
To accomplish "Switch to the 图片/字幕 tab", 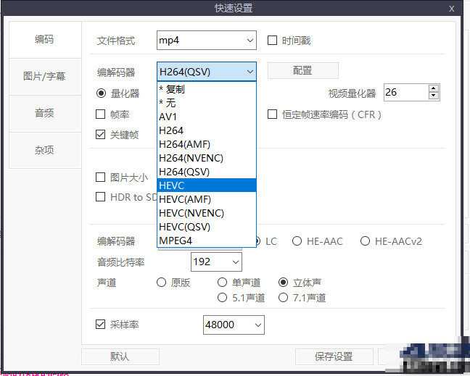I will 45,76.
